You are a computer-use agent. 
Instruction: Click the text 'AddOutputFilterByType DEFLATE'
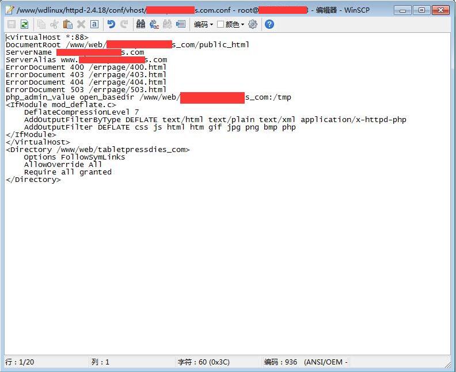pyautogui.click(x=91, y=120)
